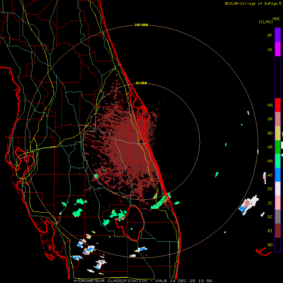Click the BI dark red legend swatch
283x283 pixels.
click(x=278, y=231)
